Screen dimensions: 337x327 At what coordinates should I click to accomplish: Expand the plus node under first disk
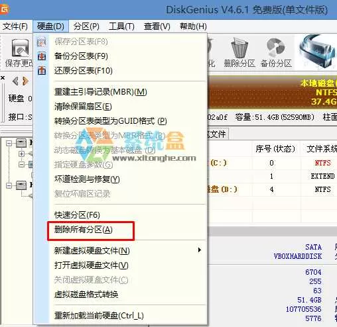click(21, 154)
